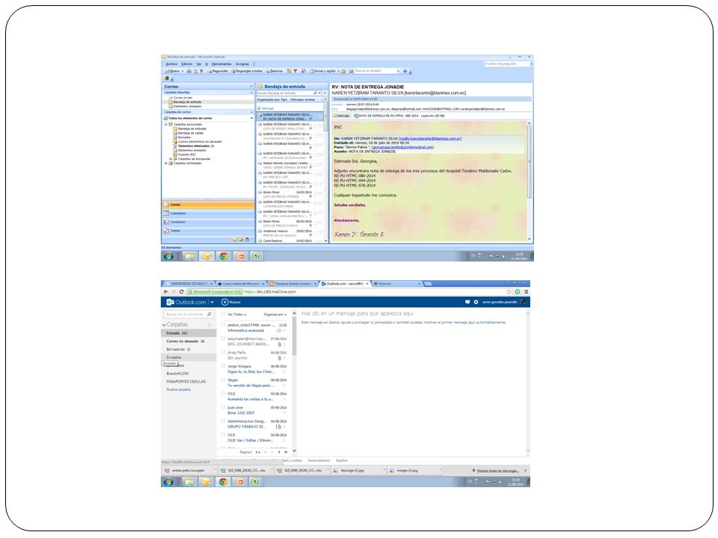This screenshot has height=538, width=718.
Task: Open the Edición menu in Outlook
Action: (187, 64)
